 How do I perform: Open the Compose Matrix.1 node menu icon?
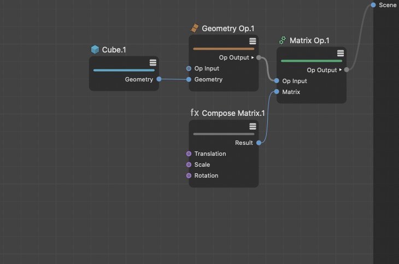253,126
